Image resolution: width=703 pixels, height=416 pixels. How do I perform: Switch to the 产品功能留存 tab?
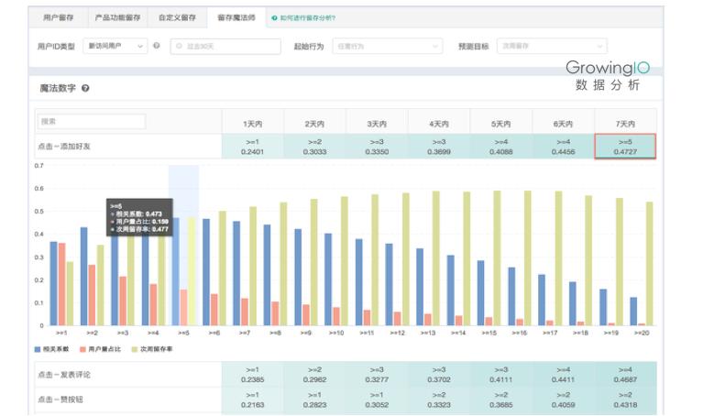coord(118,17)
